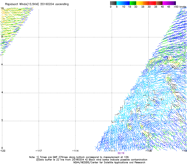Click the yellow 20-25 knots legend swatch
The height and width of the screenshot is (164, 187).
pyautogui.click(x=139, y=3)
